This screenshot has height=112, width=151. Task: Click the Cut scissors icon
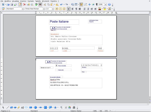[45, 5]
